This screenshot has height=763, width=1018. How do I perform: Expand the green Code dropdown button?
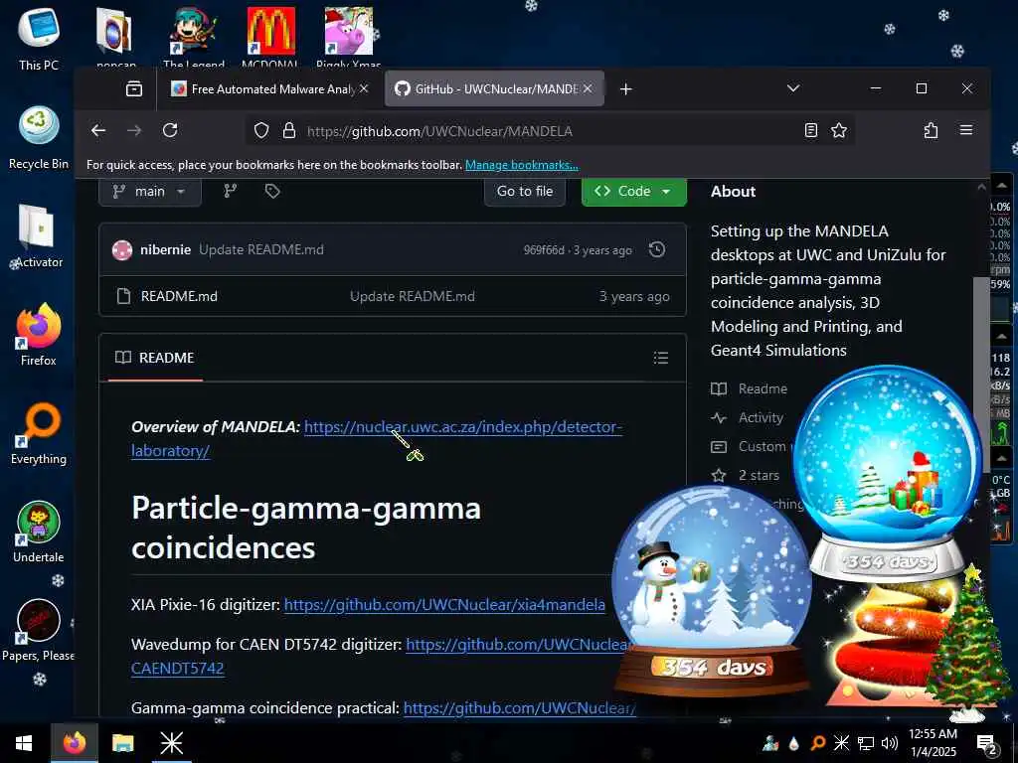[633, 192]
